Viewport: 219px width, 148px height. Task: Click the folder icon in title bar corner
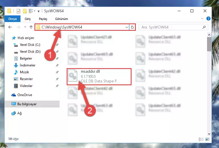(9, 11)
